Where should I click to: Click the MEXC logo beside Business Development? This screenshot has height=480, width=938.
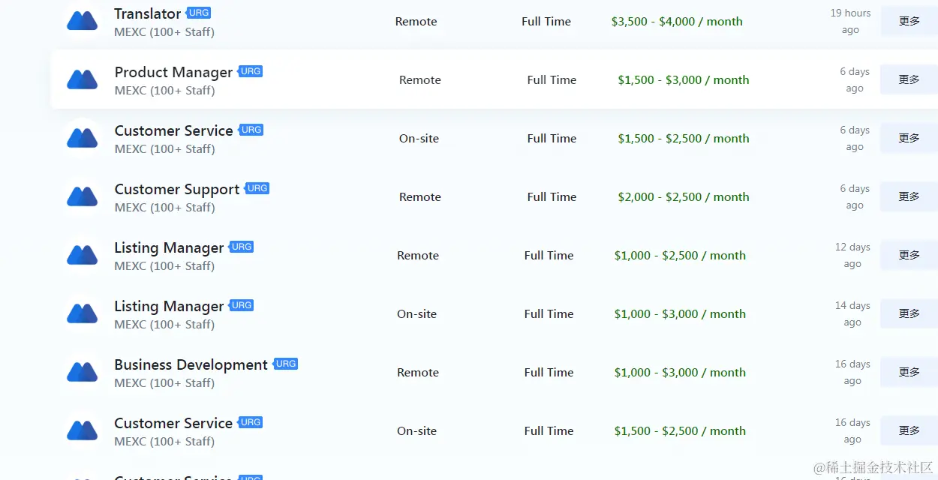tap(83, 372)
